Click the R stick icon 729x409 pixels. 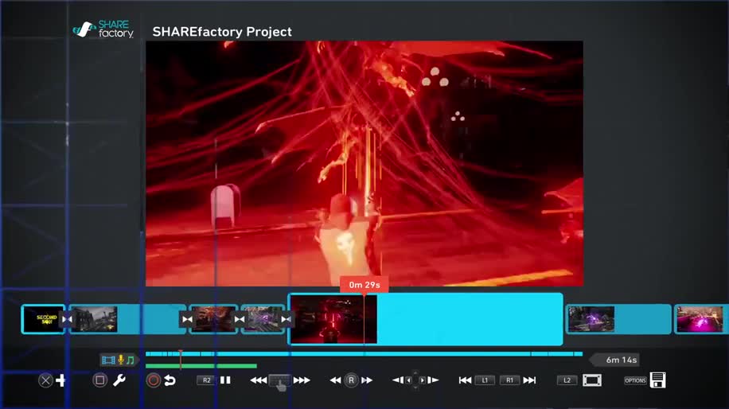tap(351, 380)
